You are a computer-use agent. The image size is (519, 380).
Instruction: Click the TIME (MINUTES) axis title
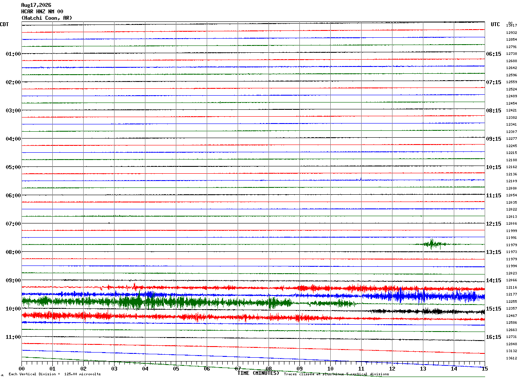tap(258, 373)
